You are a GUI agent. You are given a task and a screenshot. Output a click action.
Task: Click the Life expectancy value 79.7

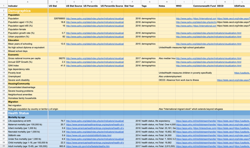pos(63,121)
